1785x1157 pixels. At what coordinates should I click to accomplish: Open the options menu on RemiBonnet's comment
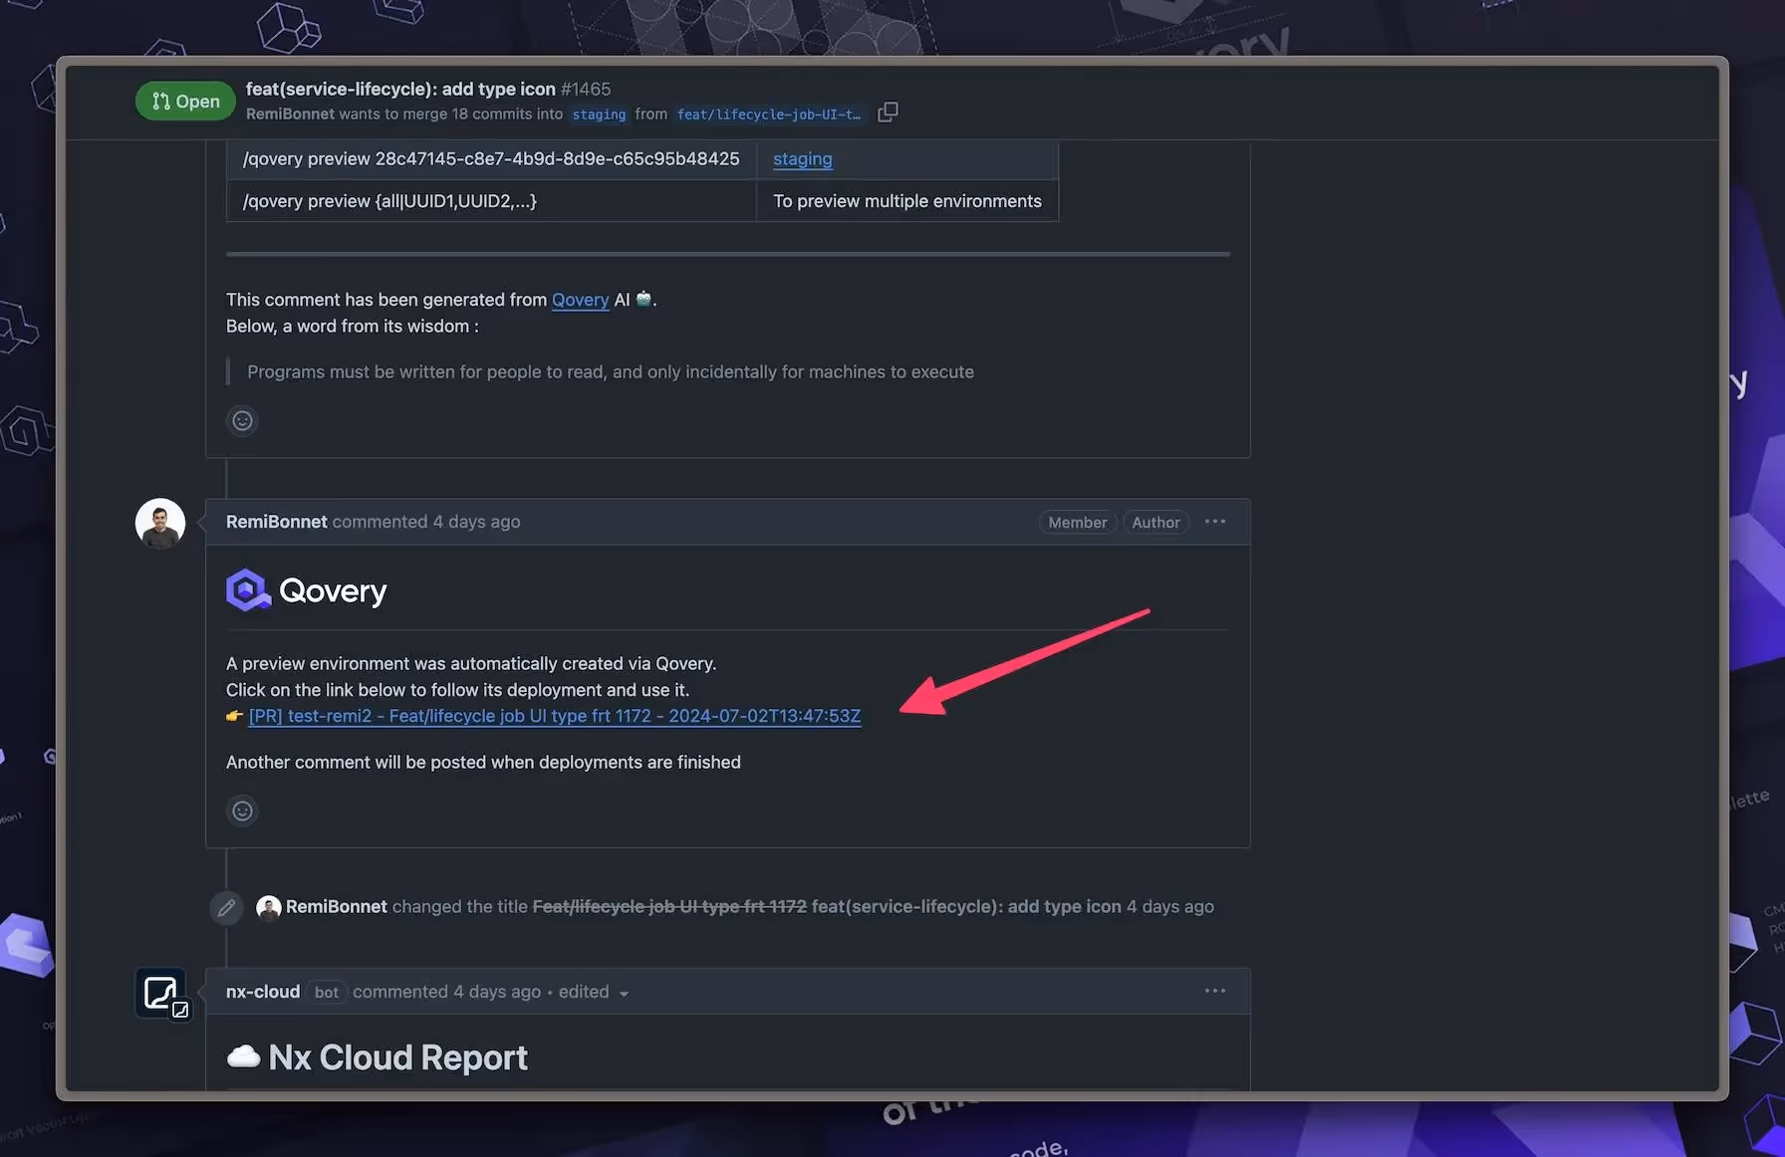coord(1214,521)
